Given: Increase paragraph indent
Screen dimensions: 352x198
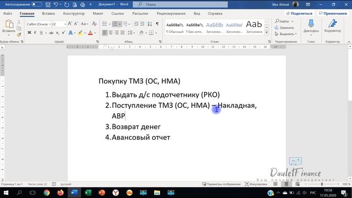Looking at the screenshot, I should tap(142, 24).
